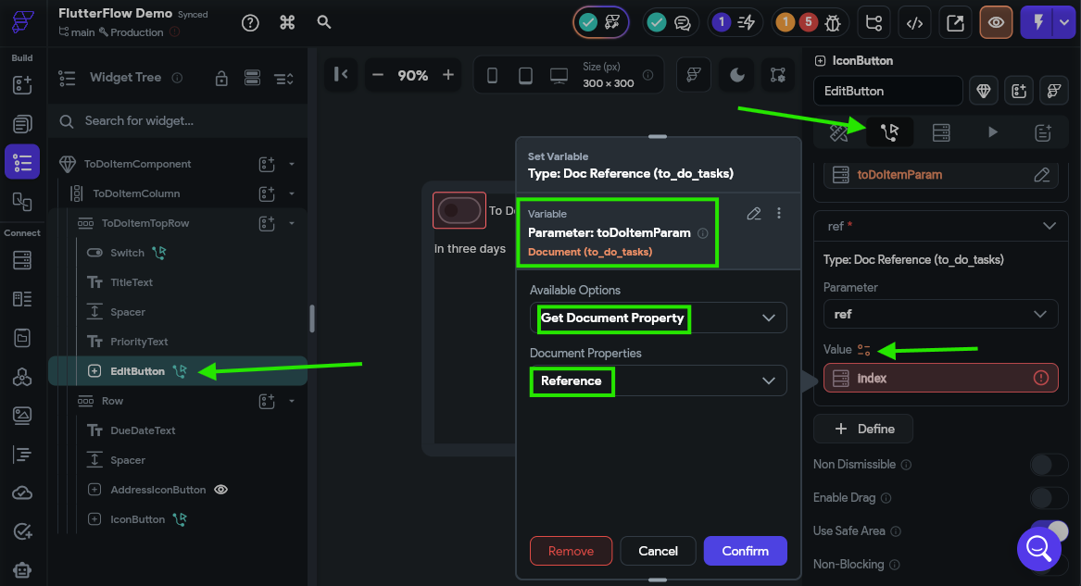Select phone device preview

(x=492, y=75)
